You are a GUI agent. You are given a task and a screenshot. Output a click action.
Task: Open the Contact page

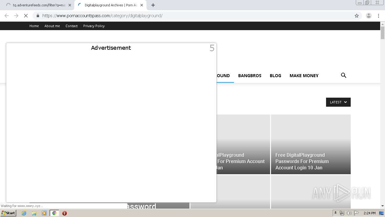(x=72, y=26)
